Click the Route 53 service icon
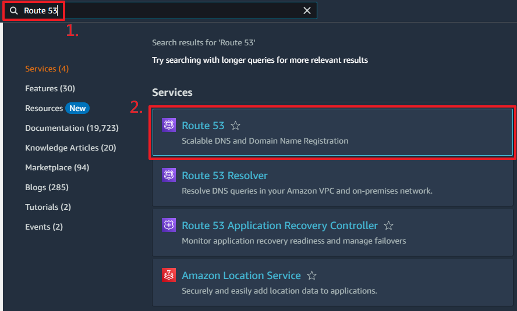 169,126
